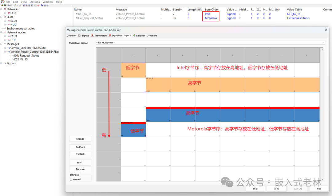Expand the root Signals tree node
This screenshot has height=196, width=332.
pyautogui.click(x=2, y=63)
